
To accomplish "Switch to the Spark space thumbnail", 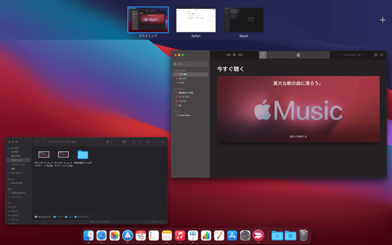I will click(244, 20).
